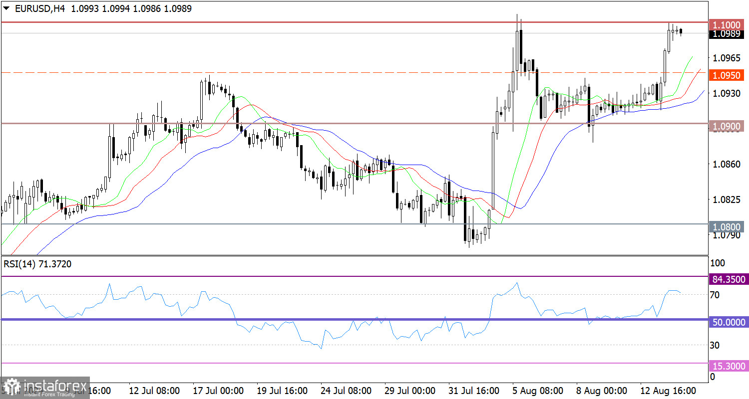Click the 1.0800 support price label

(727, 226)
